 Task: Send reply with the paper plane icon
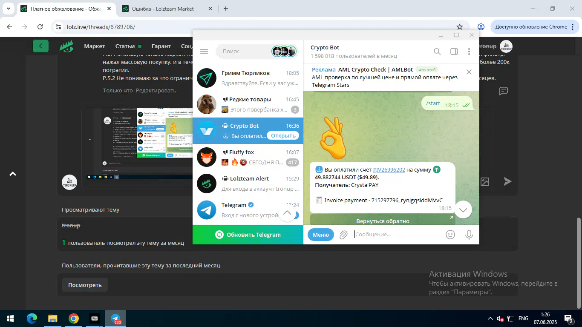pyautogui.click(x=507, y=181)
